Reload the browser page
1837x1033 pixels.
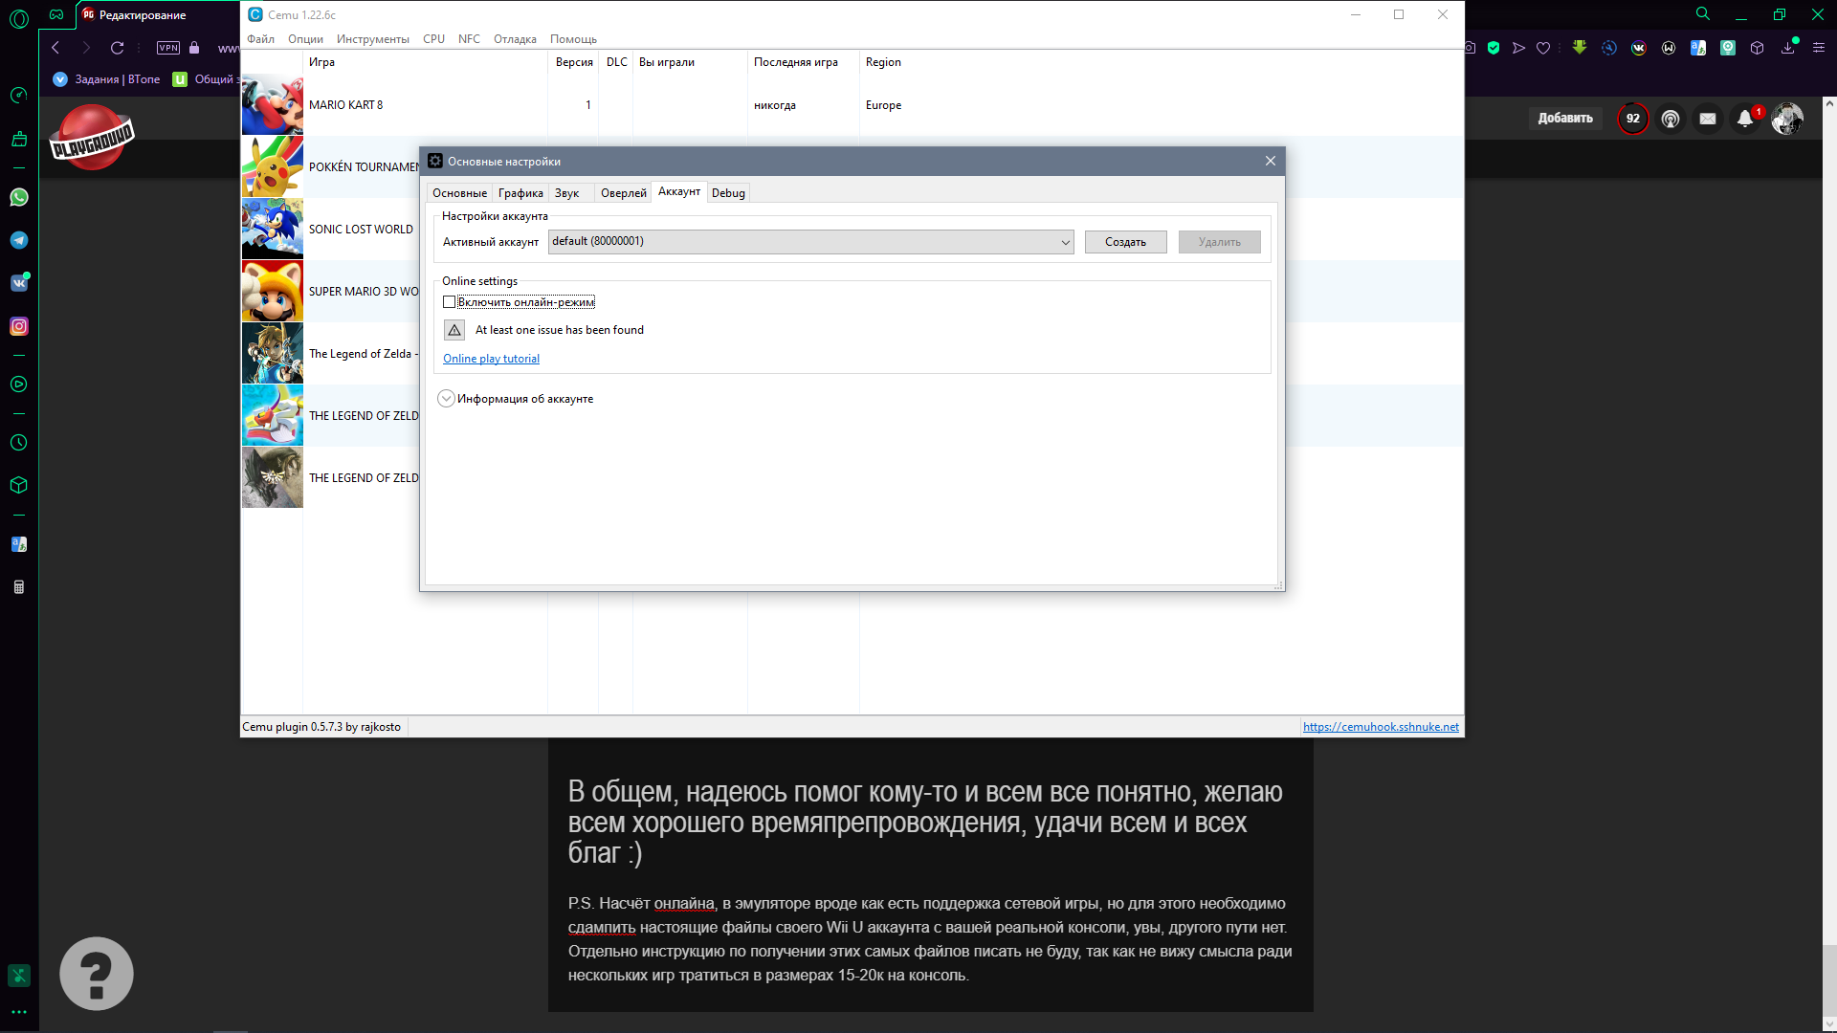(x=117, y=48)
